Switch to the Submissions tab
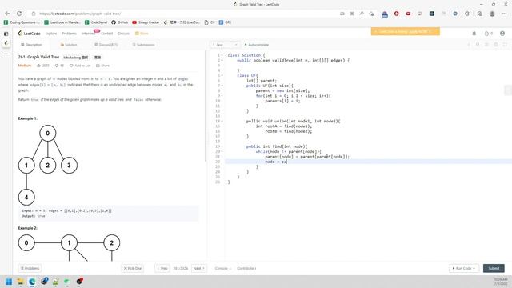This screenshot has height=288, width=512. point(144,45)
